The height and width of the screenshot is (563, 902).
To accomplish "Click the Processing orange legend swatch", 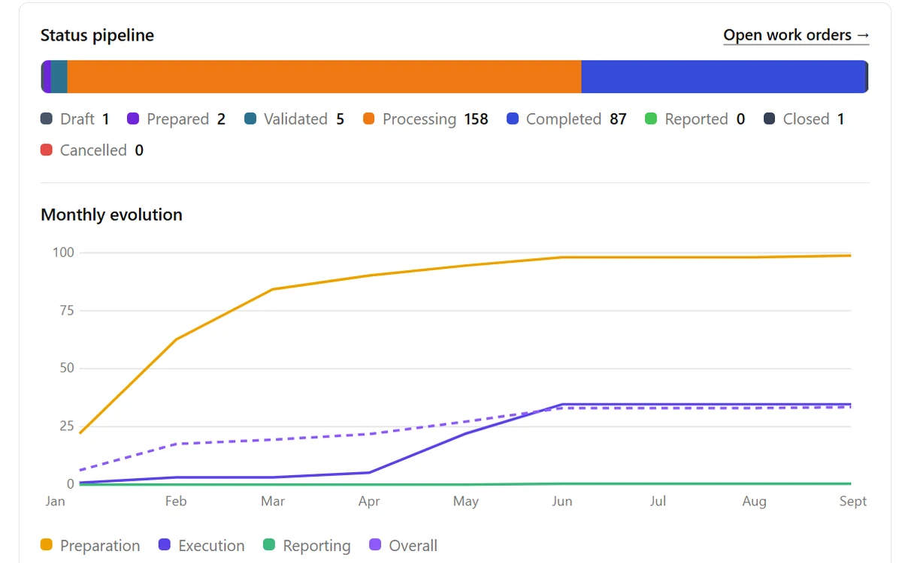I will pos(369,119).
